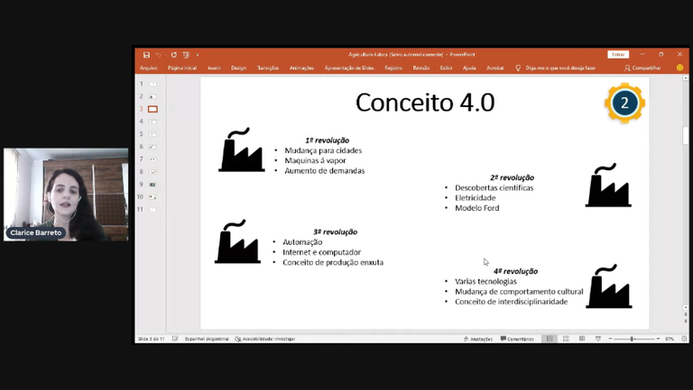Click the Undo arrow icon

coord(159,55)
